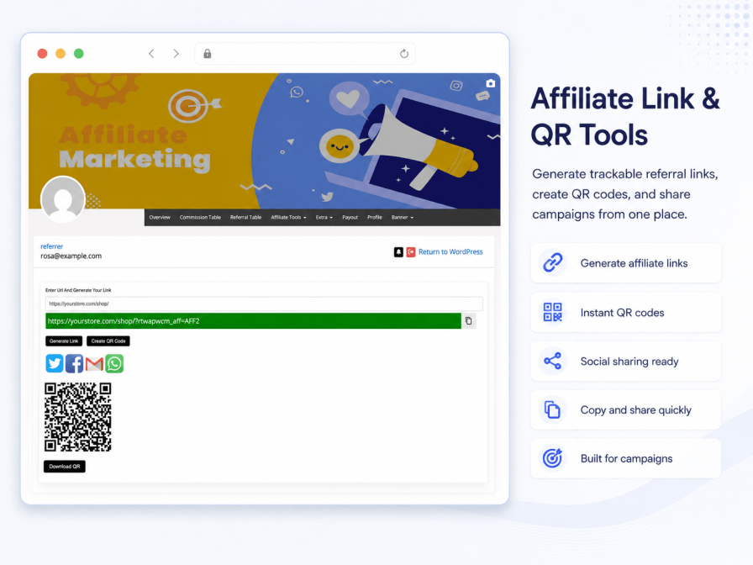753x565 pixels.
Task: Click the red close window dot
Action: tap(42, 54)
